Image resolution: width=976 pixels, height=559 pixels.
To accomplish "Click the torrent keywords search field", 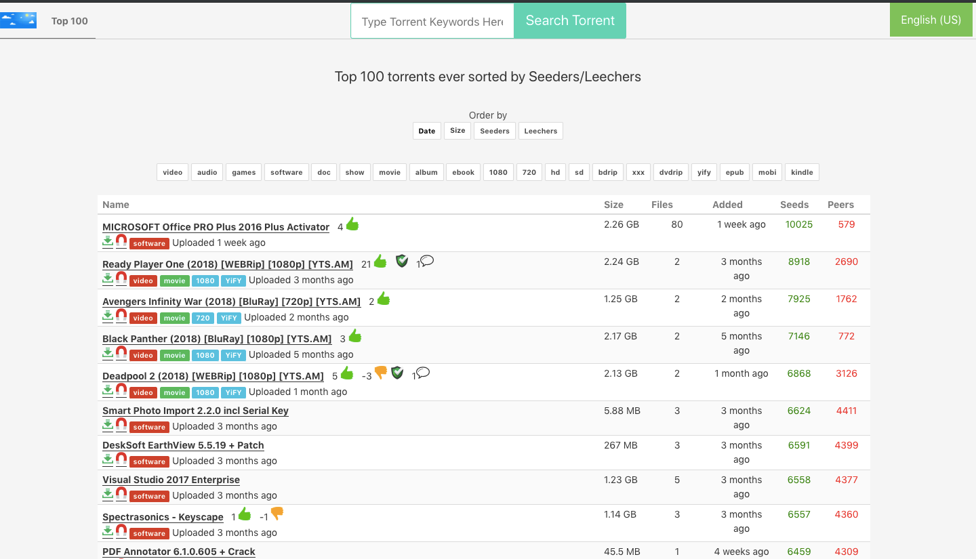I will point(432,21).
